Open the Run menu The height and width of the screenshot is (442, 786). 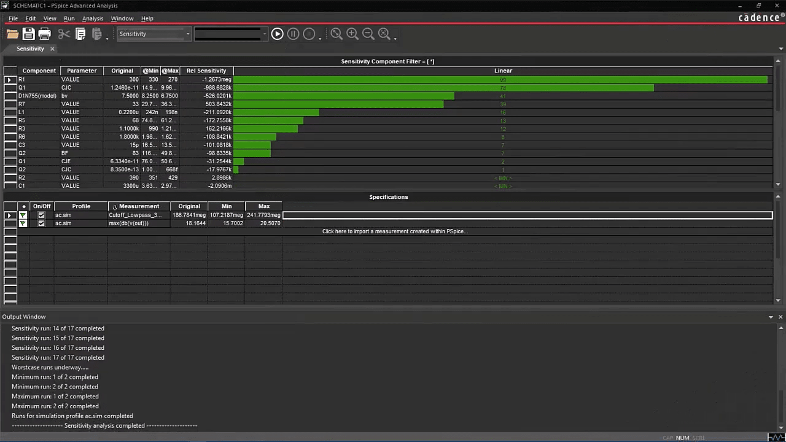pyautogui.click(x=69, y=18)
